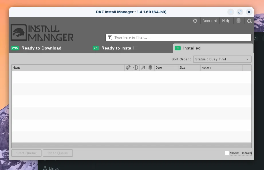Enable the Show Details checkbox
This screenshot has width=264, height=170.
click(x=227, y=153)
